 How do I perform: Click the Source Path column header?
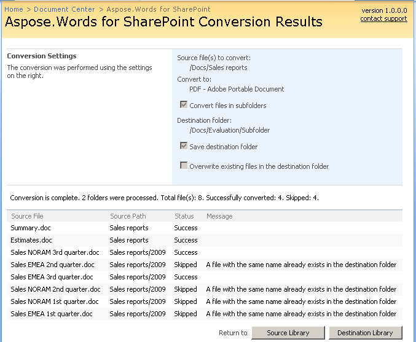point(128,216)
